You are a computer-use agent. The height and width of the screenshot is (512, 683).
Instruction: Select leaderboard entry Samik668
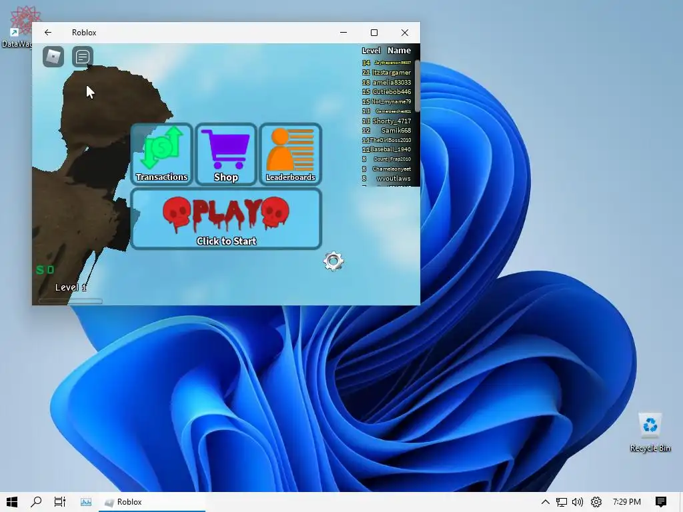[x=386, y=130]
